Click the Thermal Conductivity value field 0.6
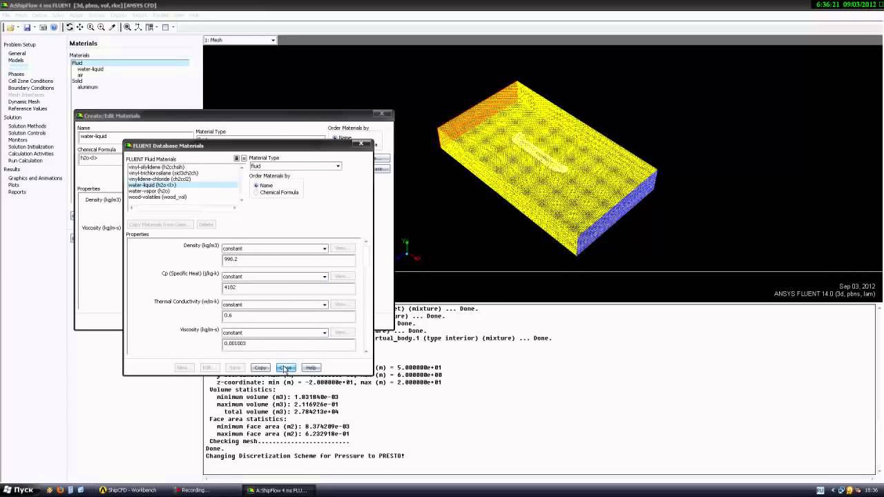 pyautogui.click(x=289, y=315)
